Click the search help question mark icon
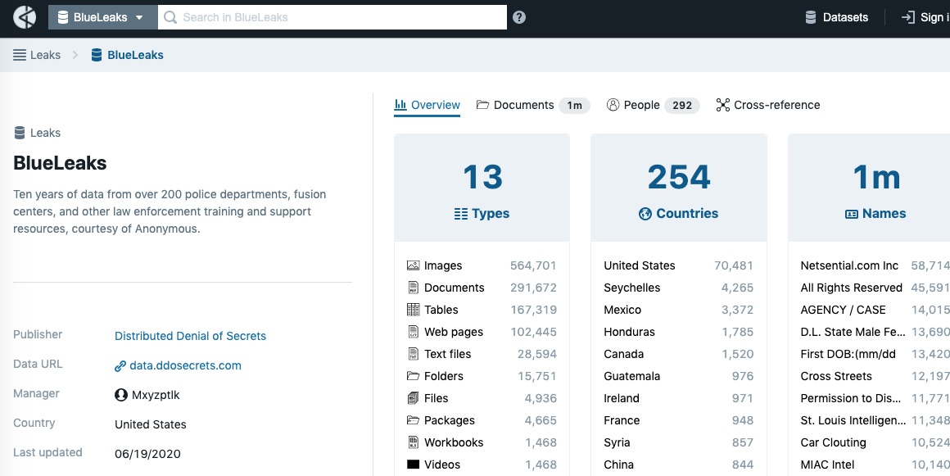 [519, 17]
